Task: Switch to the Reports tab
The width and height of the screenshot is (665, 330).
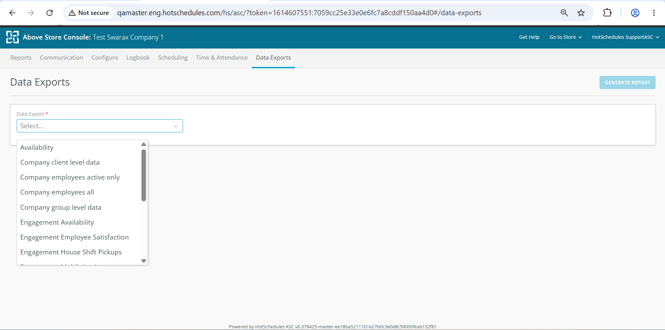Action: tap(21, 58)
